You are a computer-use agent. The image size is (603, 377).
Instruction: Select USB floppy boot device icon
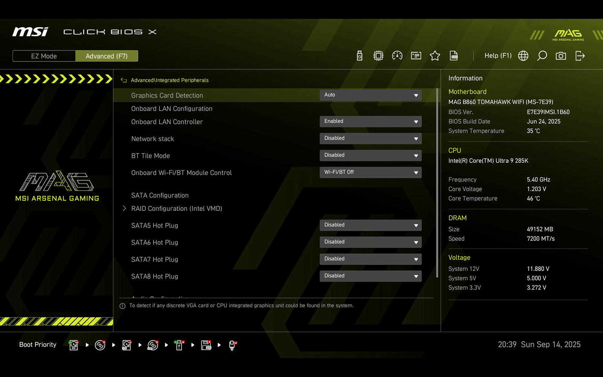click(206, 345)
